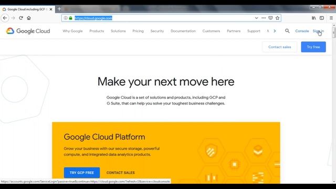Open the Security nav item
This screenshot has width=336, height=189.
coord(157,31)
